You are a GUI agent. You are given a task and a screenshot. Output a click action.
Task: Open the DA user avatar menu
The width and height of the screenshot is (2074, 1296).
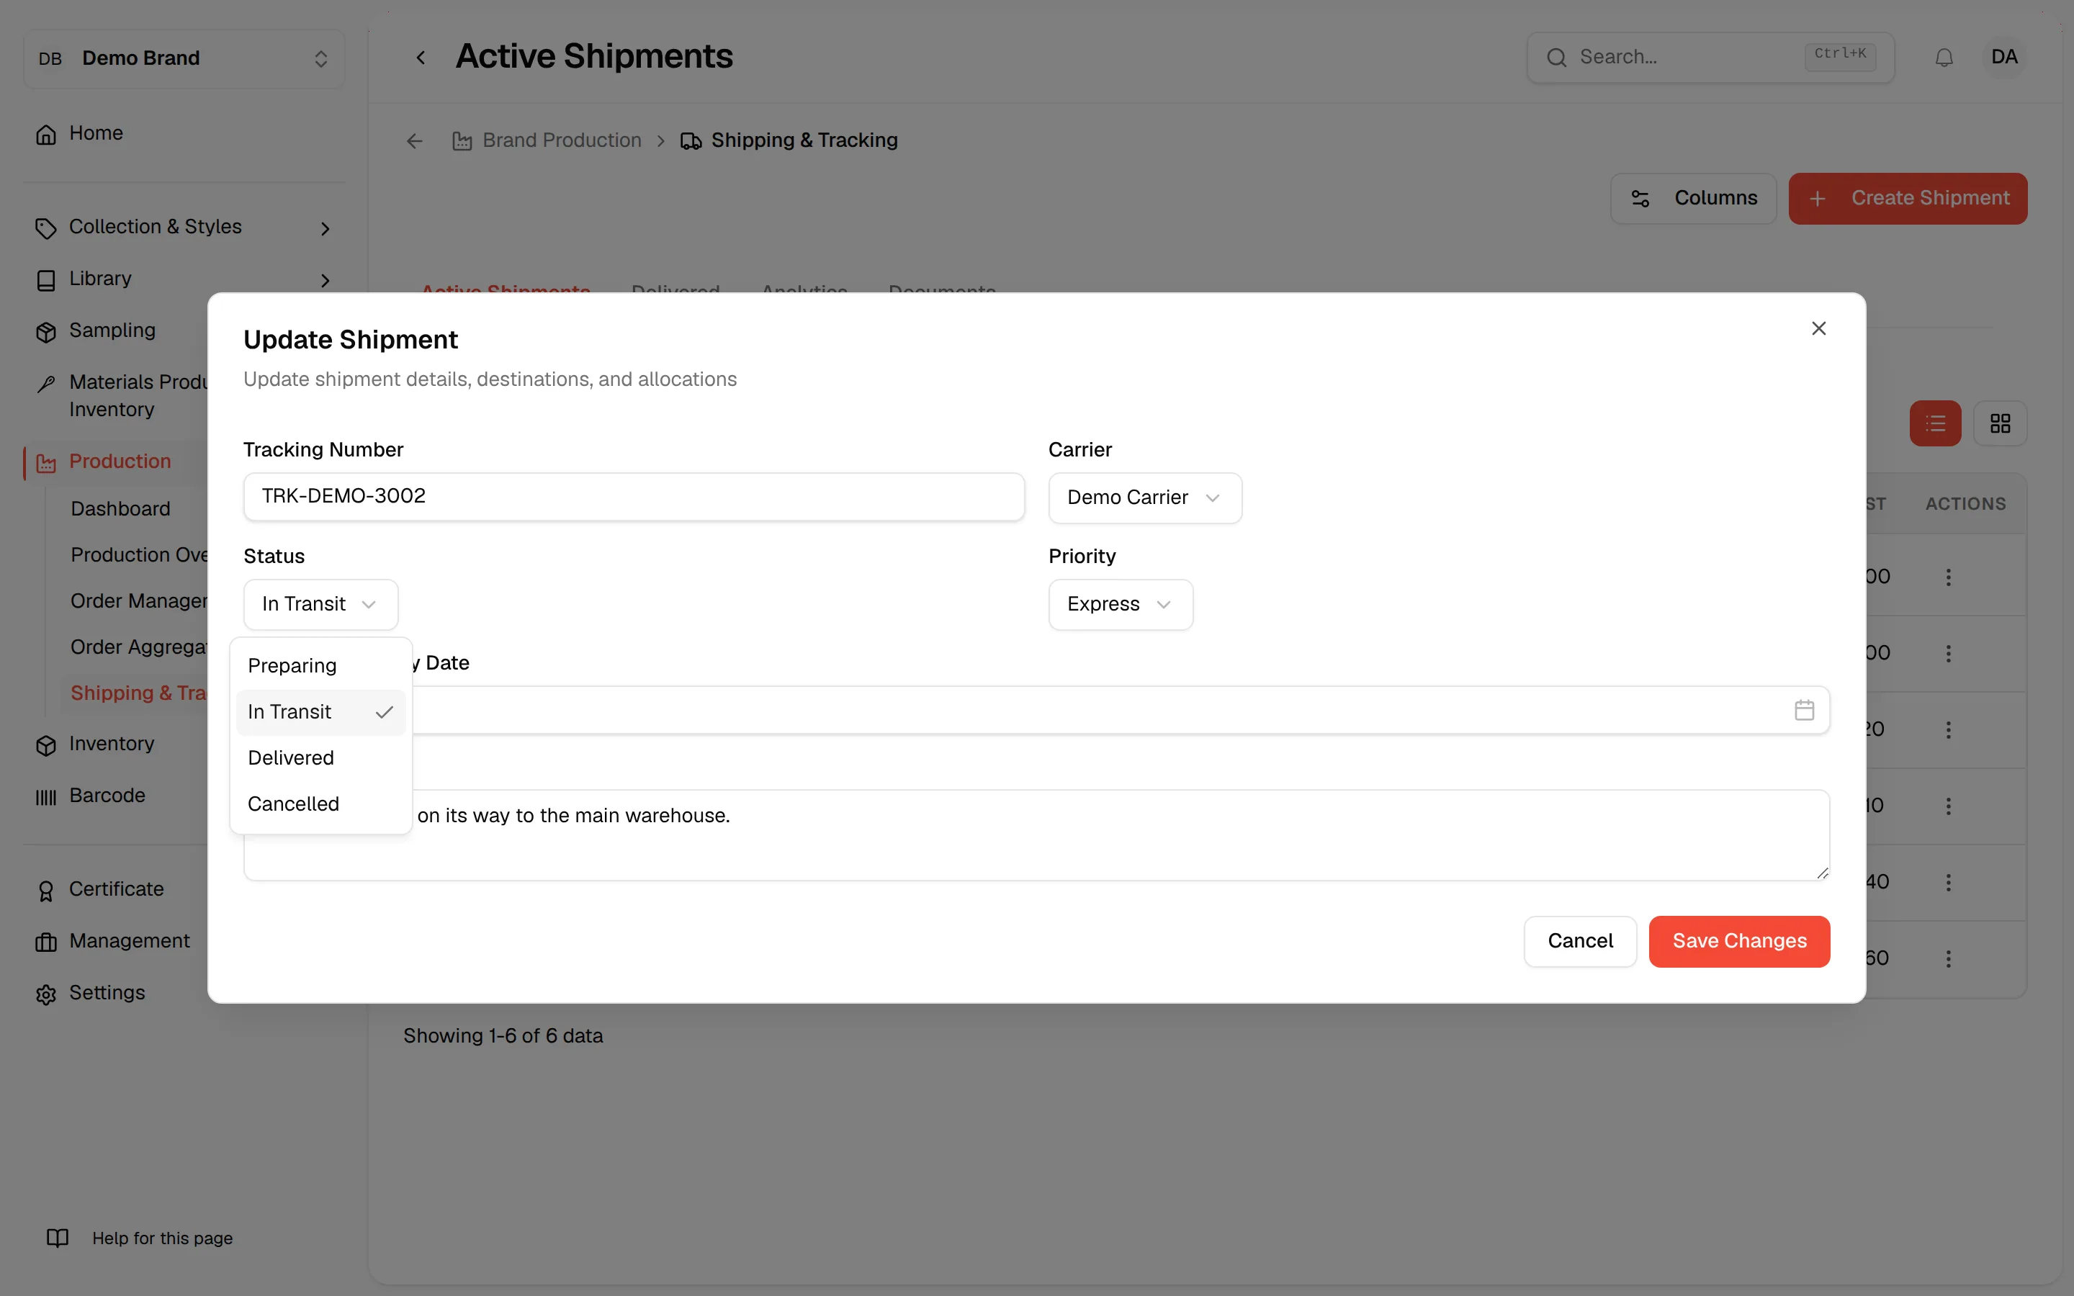2003,58
